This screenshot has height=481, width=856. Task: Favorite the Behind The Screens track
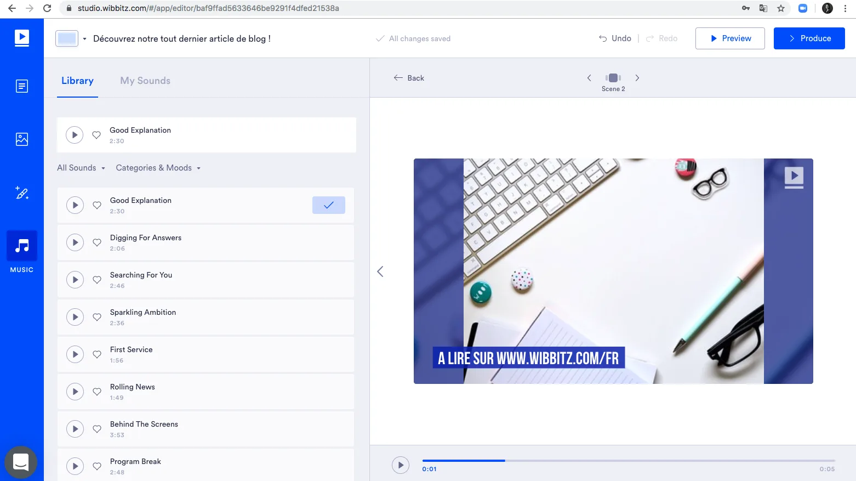[x=97, y=429]
